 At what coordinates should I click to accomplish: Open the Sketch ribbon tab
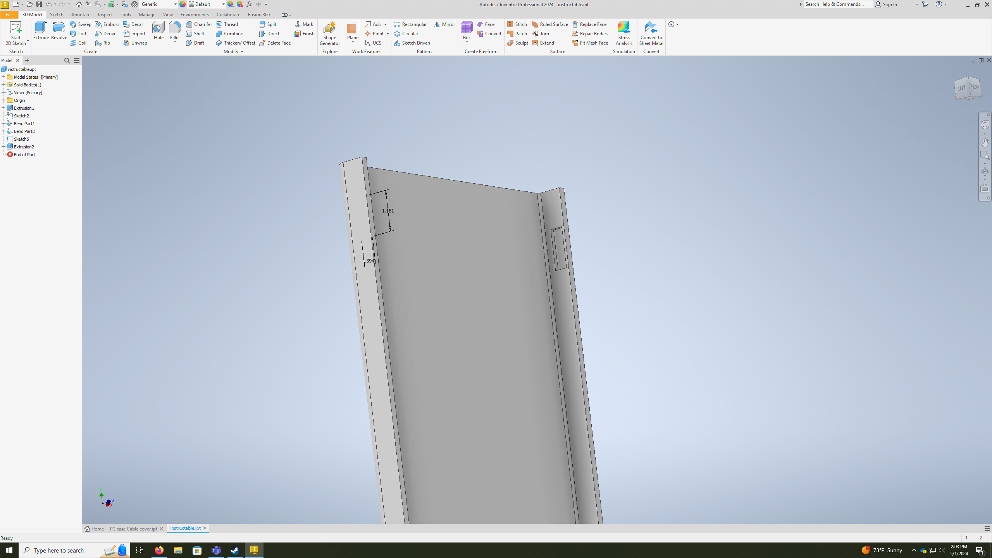[x=57, y=14]
